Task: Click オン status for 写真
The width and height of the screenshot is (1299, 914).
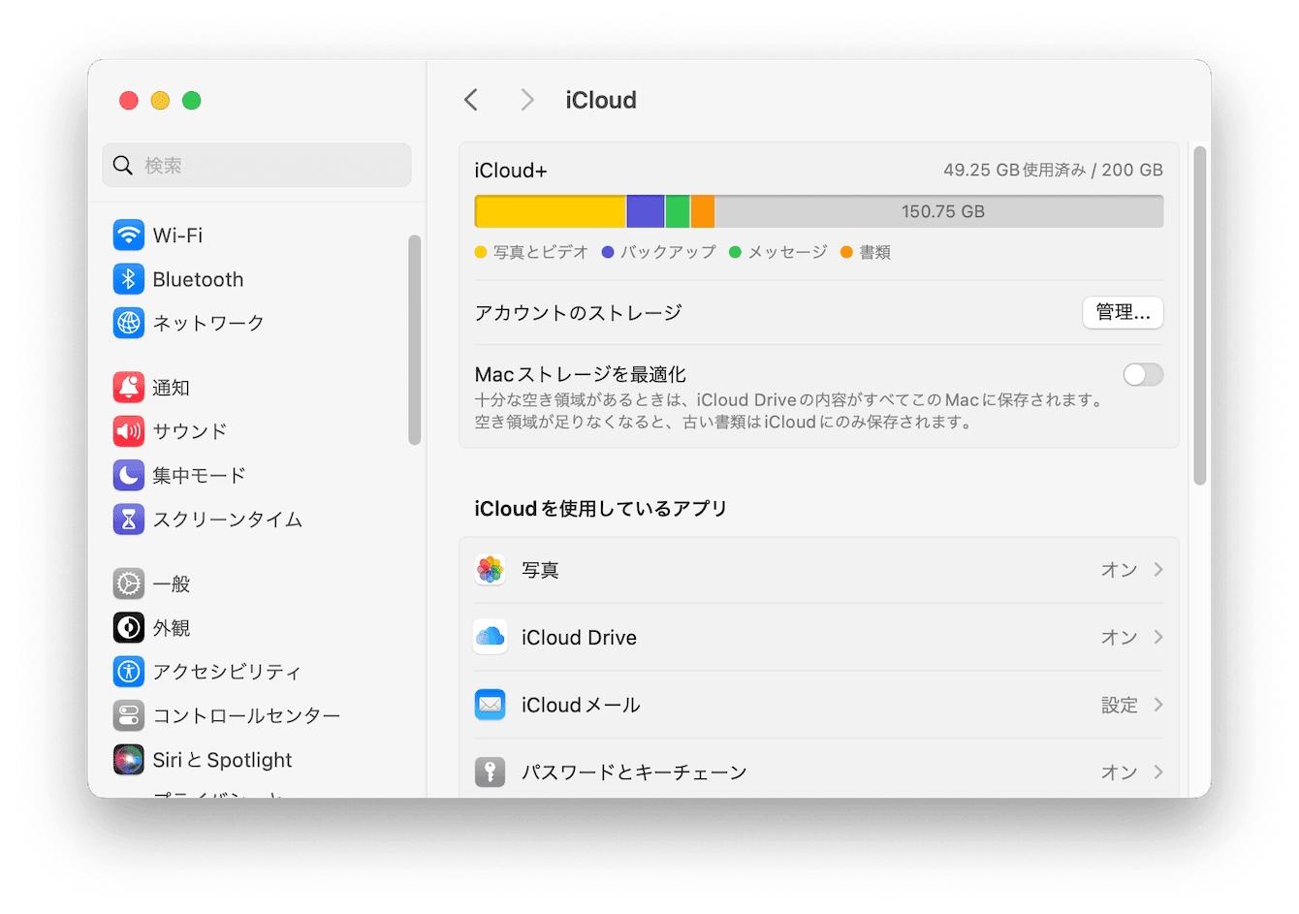Action: tap(1119, 570)
